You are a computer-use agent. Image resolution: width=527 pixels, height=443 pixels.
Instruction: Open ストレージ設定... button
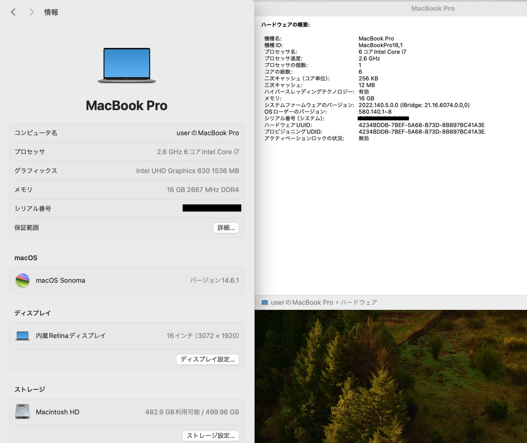(x=210, y=435)
